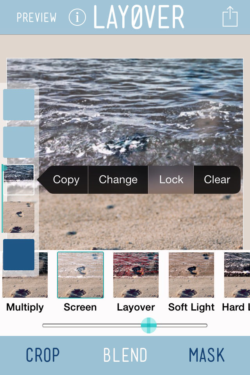Screen dimensions: 250x375
Task: Choose Clear in the layer popup menu
Action: coord(217,180)
